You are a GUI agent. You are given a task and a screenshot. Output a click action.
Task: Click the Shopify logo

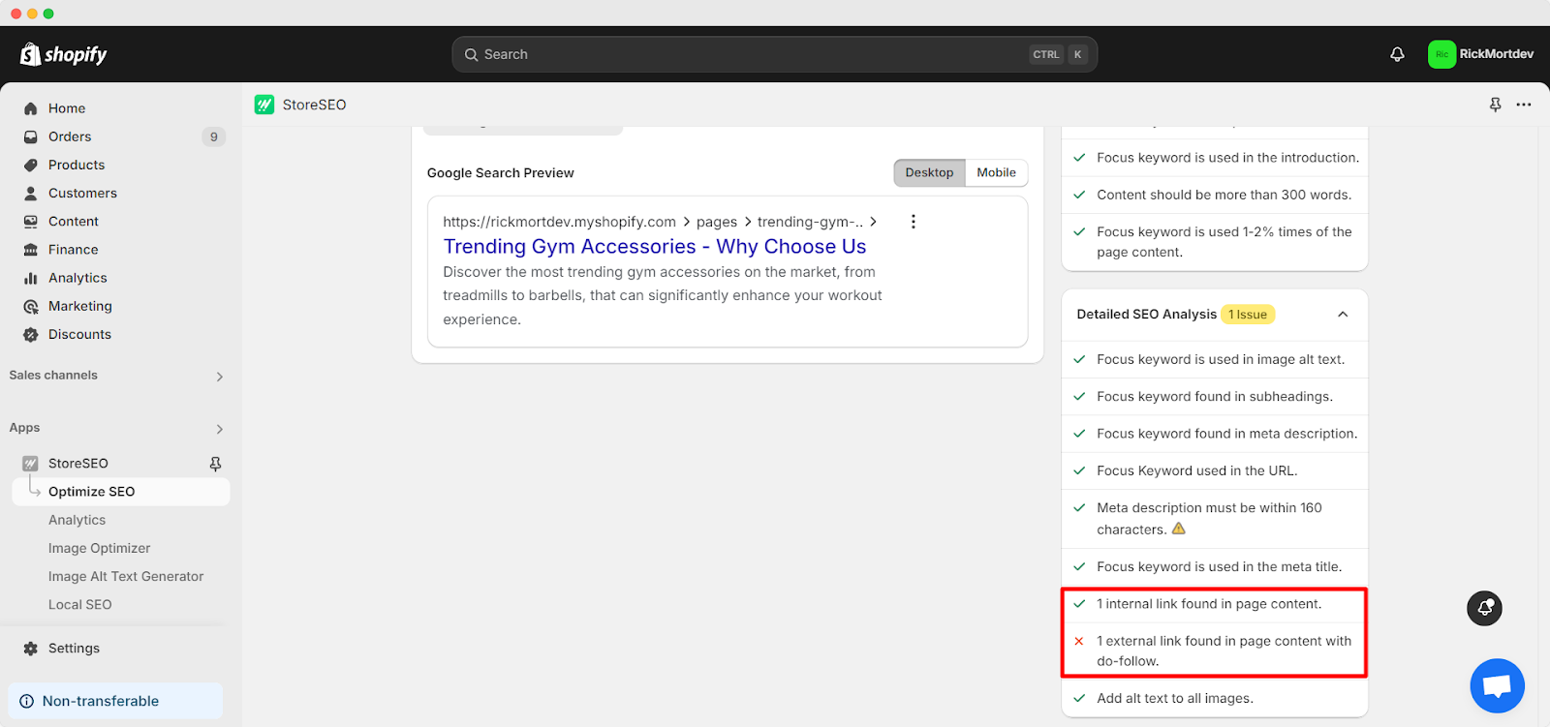pyautogui.click(x=63, y=54)
